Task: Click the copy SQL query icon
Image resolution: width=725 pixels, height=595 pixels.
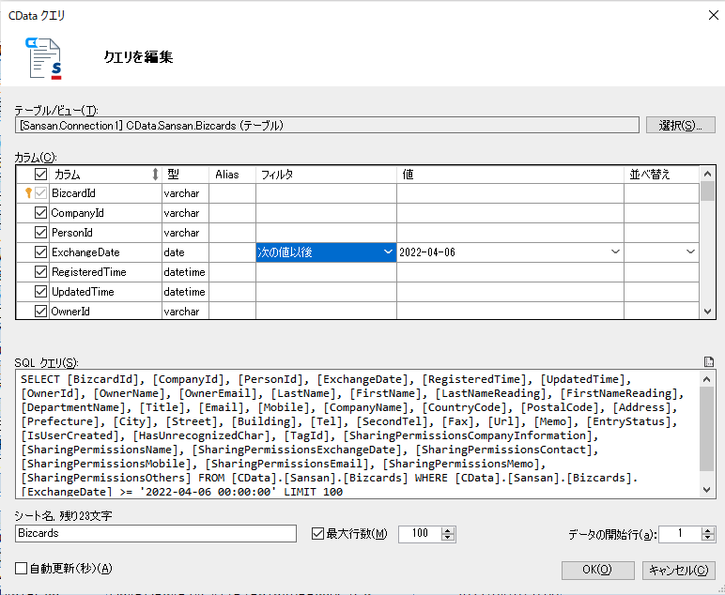Action: 708,361
